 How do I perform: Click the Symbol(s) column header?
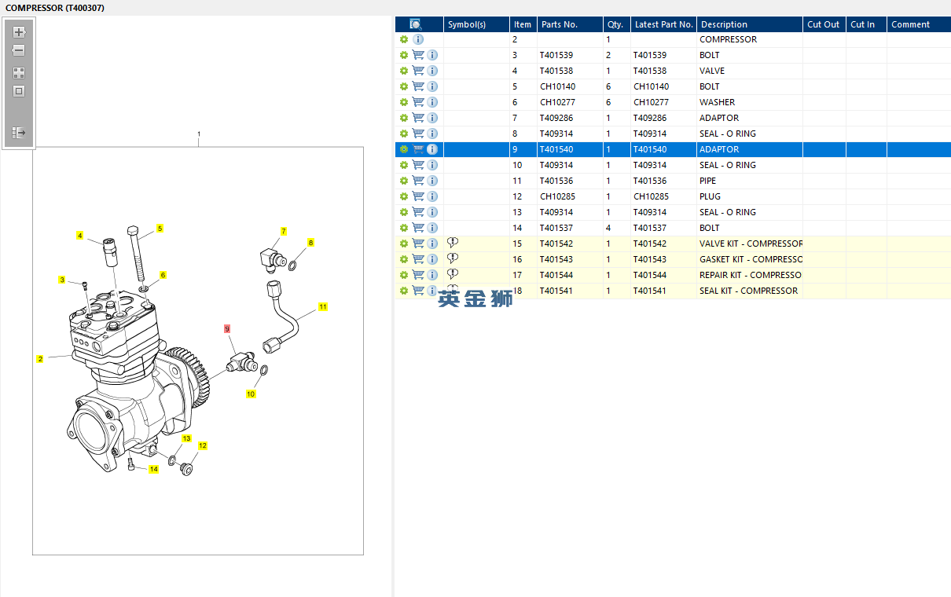coord(476,24)
